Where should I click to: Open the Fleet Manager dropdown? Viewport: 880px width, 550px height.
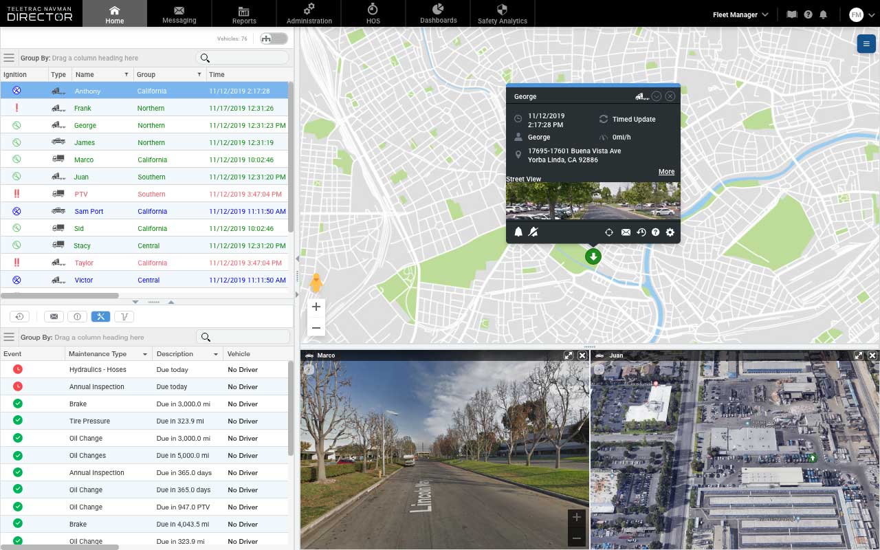click(740, 14)
